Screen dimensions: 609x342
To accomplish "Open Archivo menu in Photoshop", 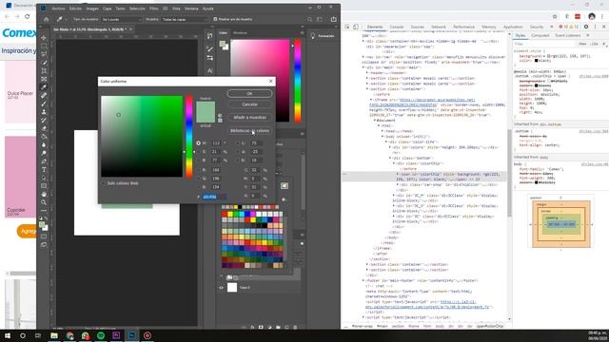I will (58, 9).
